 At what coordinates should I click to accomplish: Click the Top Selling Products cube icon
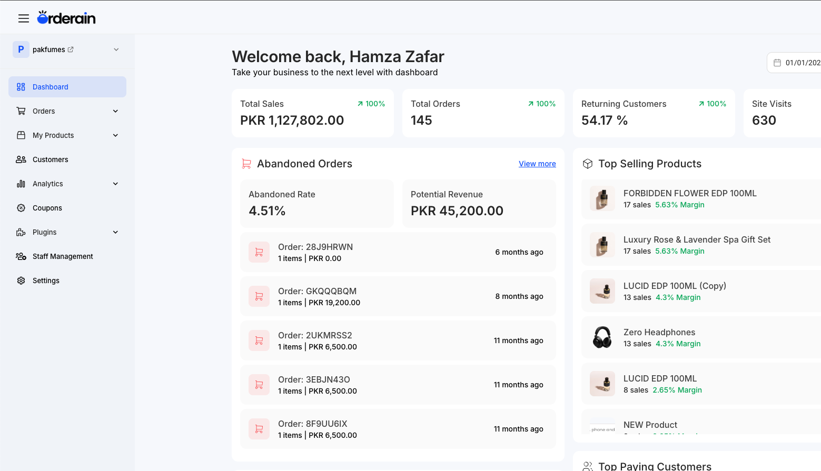click(587, 163)
